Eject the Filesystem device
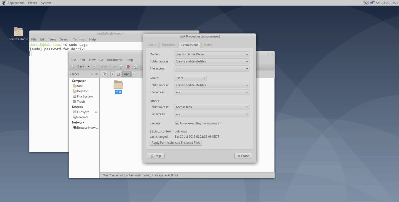This screenshot has width=399, height=202. coord(96,112)
